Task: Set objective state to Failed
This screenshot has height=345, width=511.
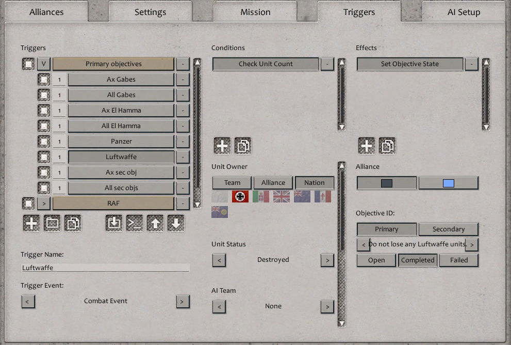Action: click(459, 260)
